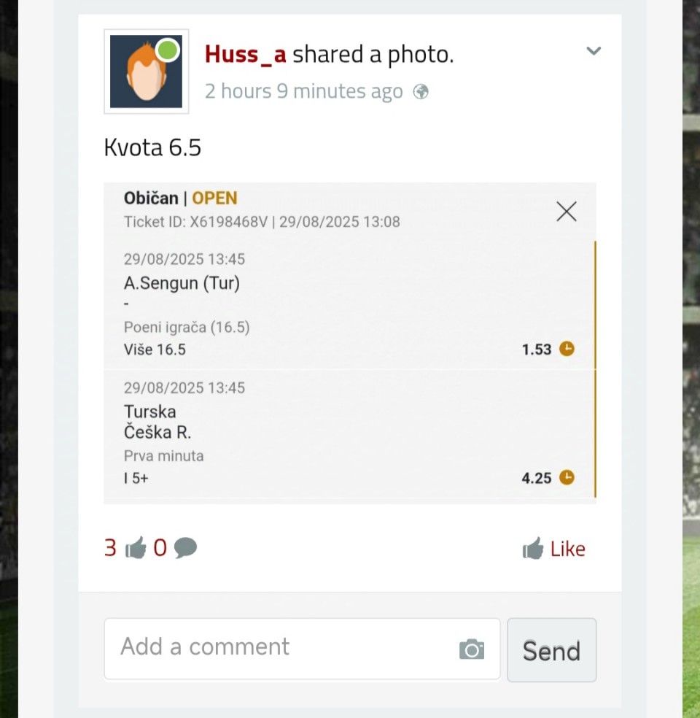Open the Huss_a profile link
Viewport: 700px width, 718px height.
point(245,54)
